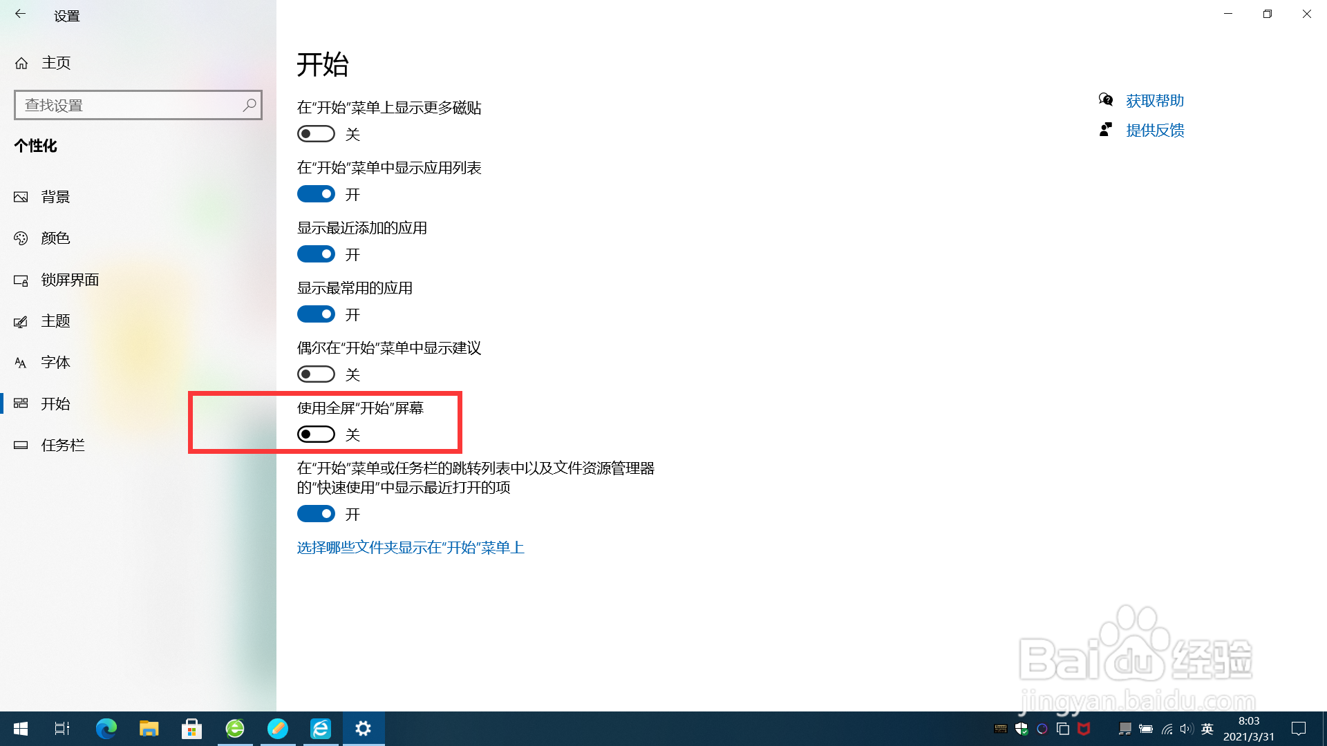The image size is (1327, 746).
Task: Select 颜色 (Colors) in the sidebar
Action: click(x=55, y=238)
